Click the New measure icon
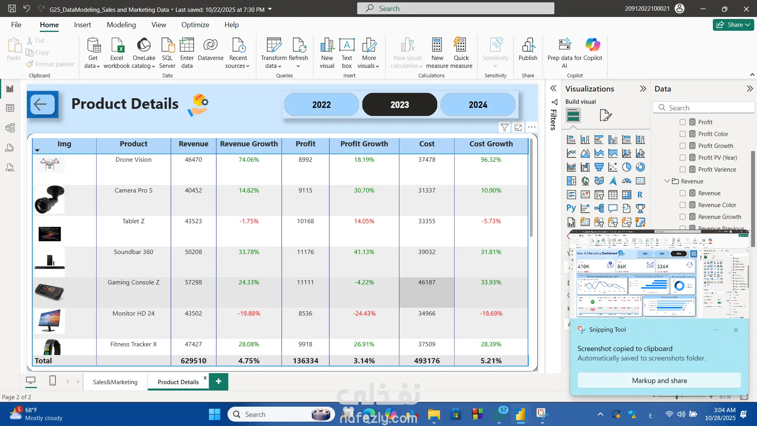 click(437, 45)
